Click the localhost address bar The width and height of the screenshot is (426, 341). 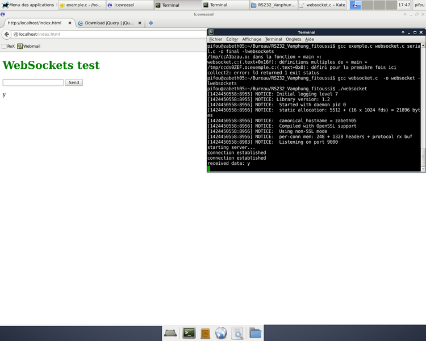click(x=114, y=34)
